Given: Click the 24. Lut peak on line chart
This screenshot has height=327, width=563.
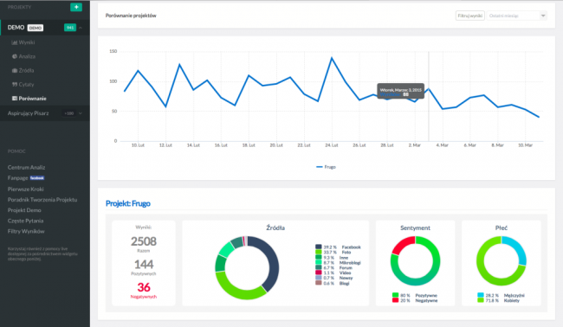Looking at the screenshot, I should tap(332, 58).
